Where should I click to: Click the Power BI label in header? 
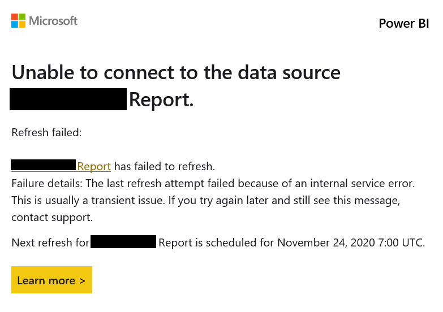pyautogui.click(x=404, y=23)
